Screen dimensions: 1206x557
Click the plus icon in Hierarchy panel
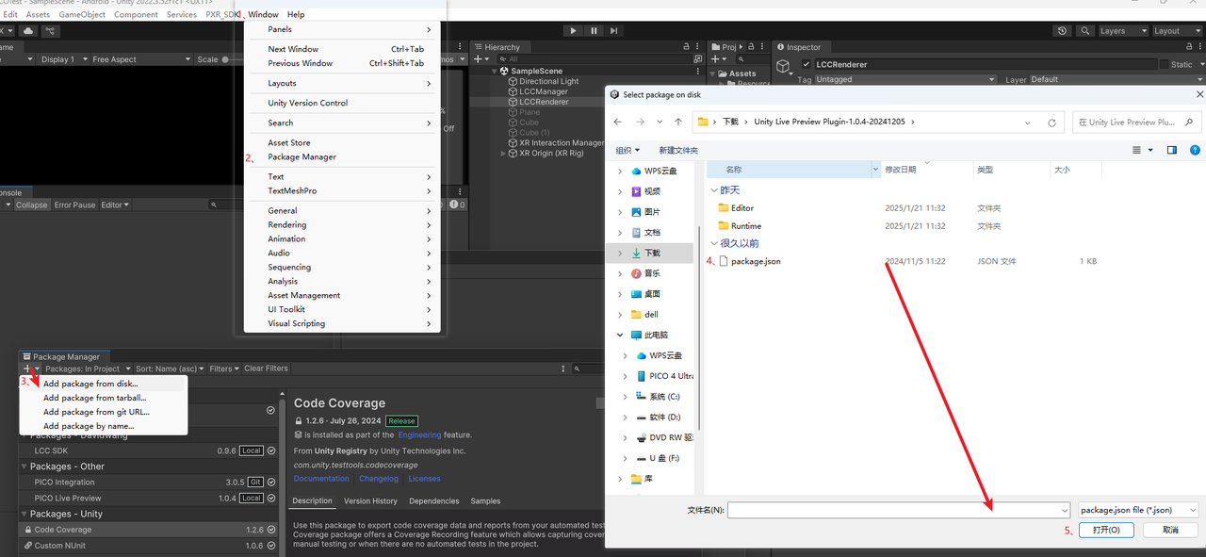point(478,58)
